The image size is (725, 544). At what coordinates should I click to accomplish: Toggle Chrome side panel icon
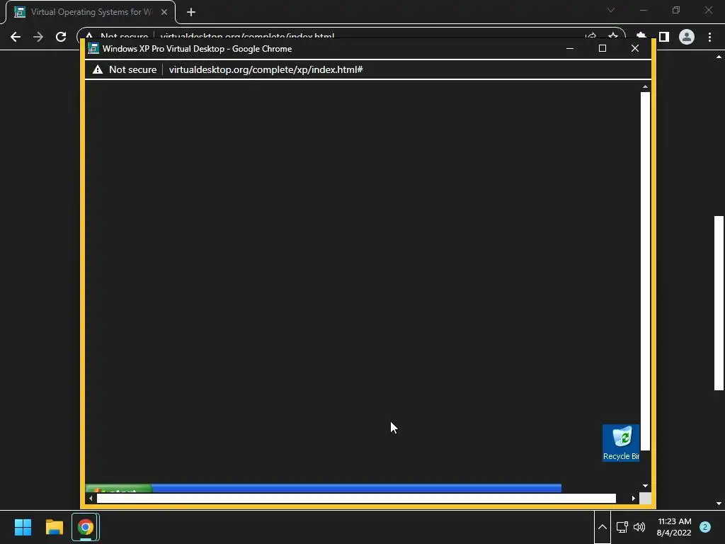coord(664,37)
